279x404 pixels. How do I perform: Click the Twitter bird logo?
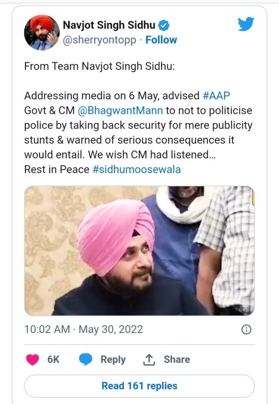(x=246, y=24)
